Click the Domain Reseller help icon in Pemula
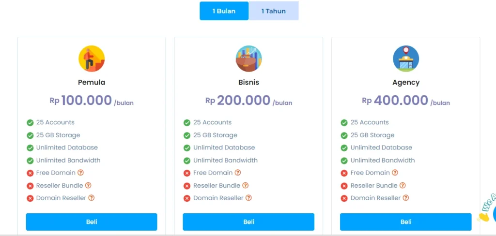This screenshot has height=236, width=496. click(91, 198)
